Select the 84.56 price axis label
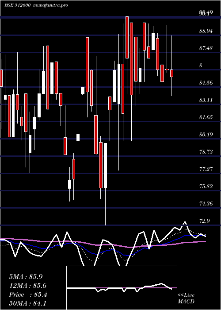221x310 pixels. point(206,83)
